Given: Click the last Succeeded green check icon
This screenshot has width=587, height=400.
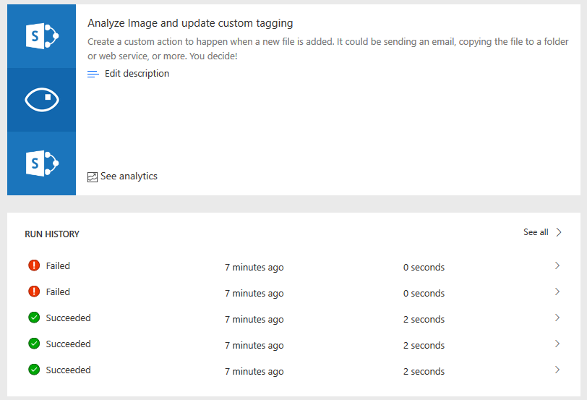Looking at the screenshot, I should pyautogui.click(x=34, y=370).
